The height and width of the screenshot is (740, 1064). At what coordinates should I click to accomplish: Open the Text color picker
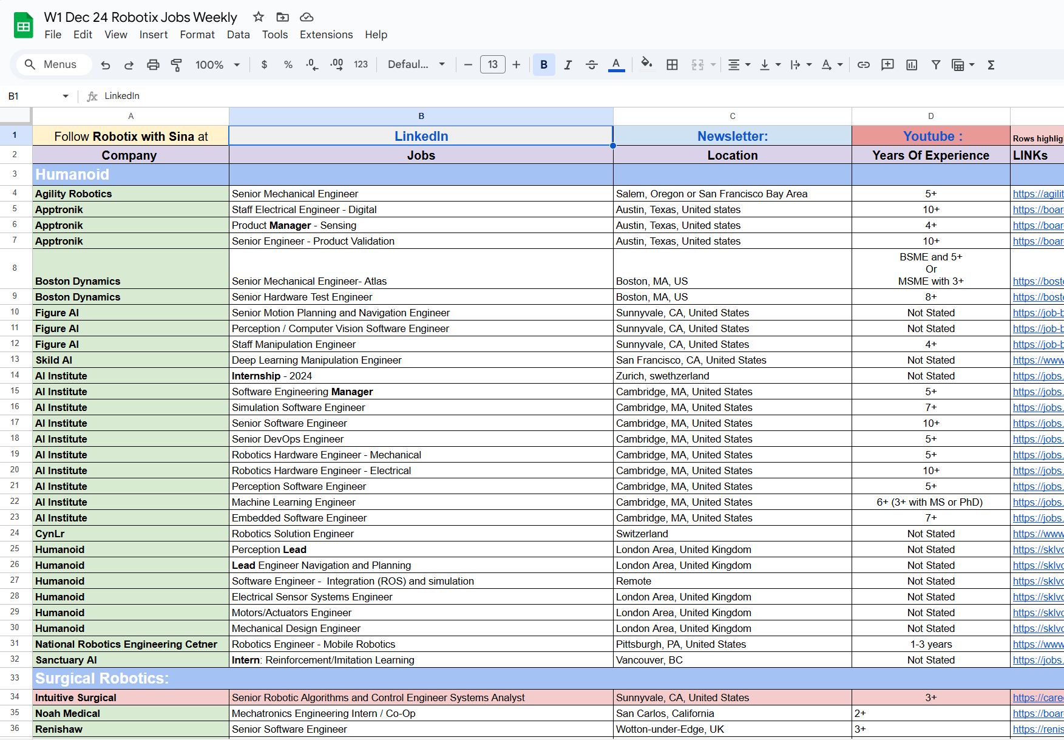point(616,64)
